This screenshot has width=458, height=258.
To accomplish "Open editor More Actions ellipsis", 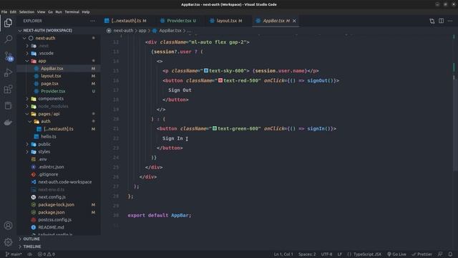I will [x=450, y=21].
